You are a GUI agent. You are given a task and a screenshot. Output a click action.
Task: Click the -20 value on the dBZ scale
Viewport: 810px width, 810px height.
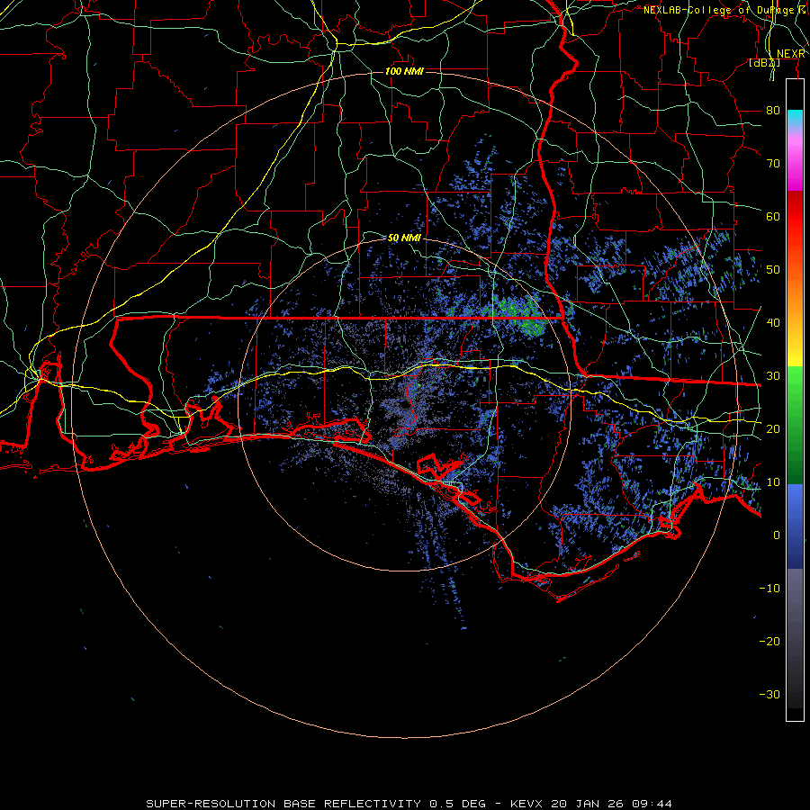tap(769, 641)
